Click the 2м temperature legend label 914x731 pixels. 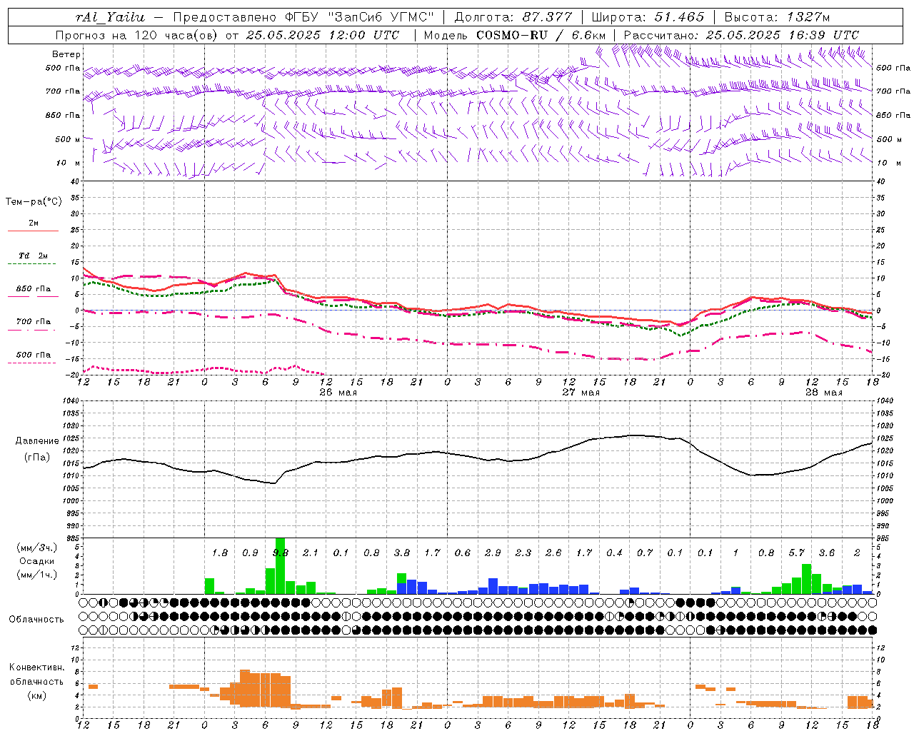click(34, 223)
